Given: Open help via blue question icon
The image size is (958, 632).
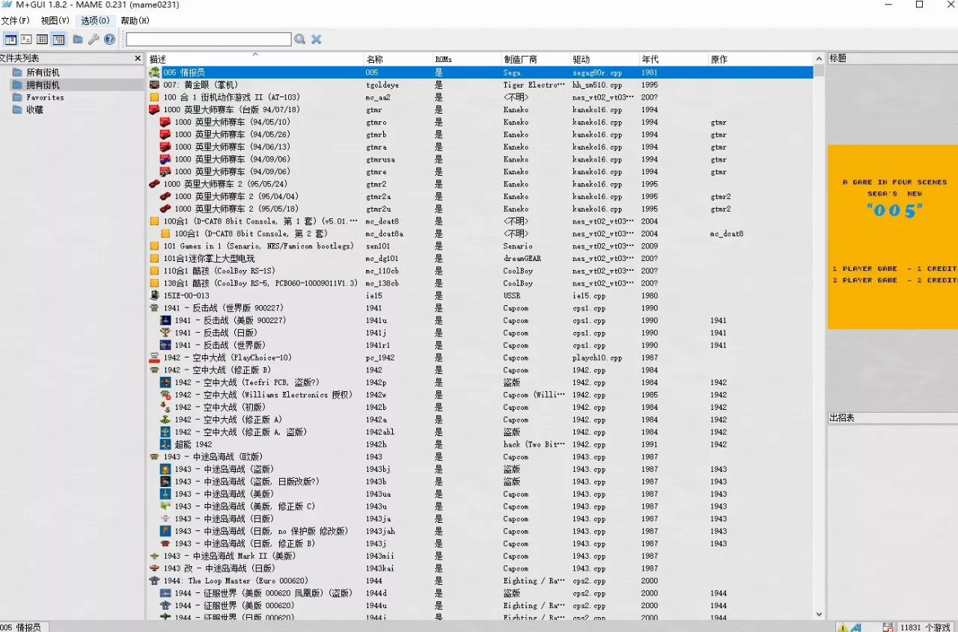Looking at the screenshot, I should (109, 40).
